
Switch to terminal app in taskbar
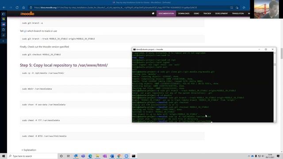134,156
